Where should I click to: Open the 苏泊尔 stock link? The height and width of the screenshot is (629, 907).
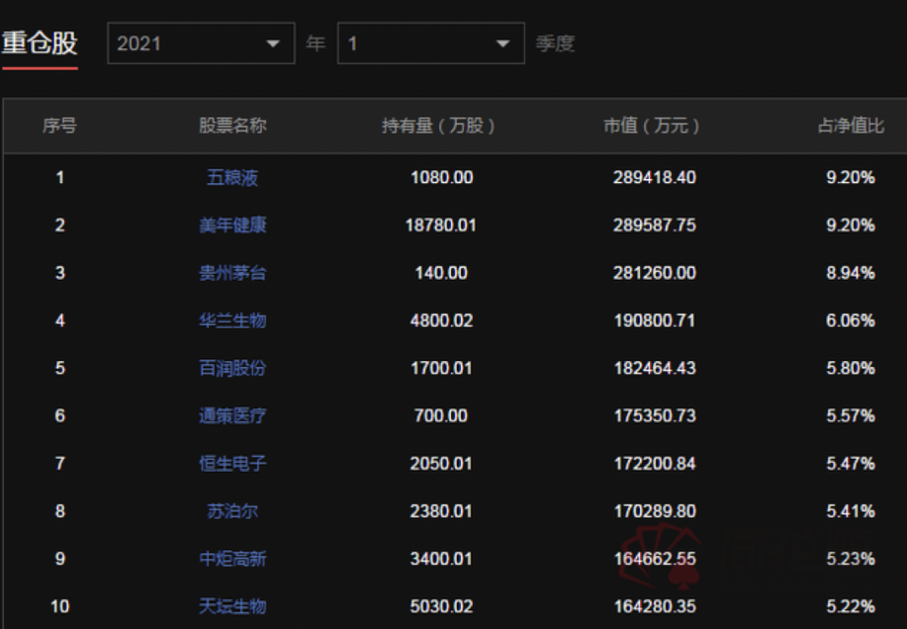(x=233, y=511)
